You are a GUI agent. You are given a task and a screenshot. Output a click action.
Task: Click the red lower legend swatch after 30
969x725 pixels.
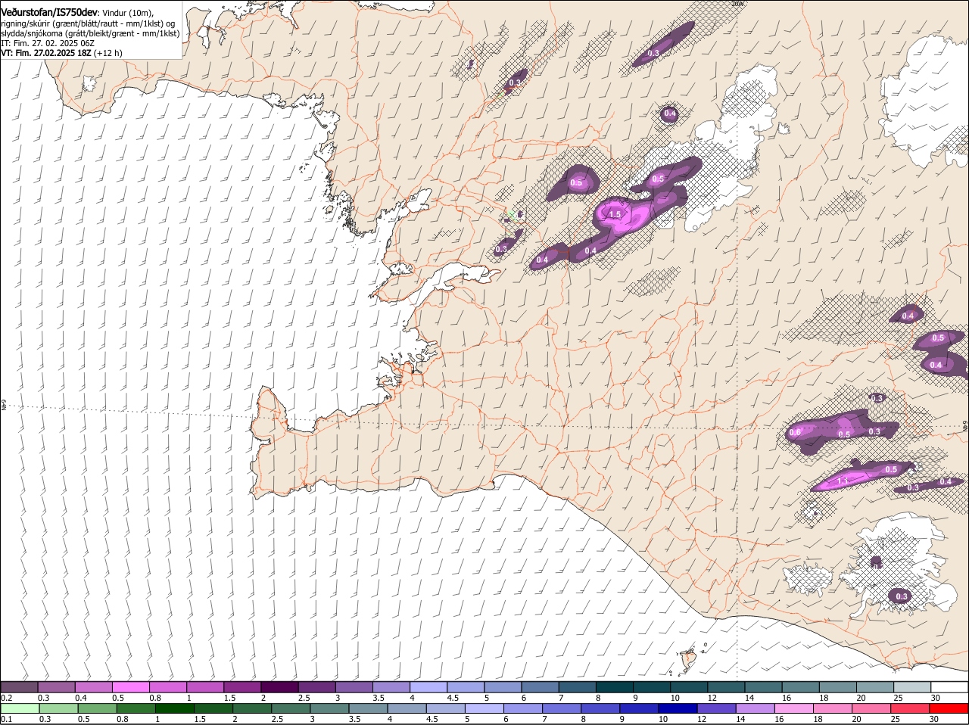tap(949, 708)
